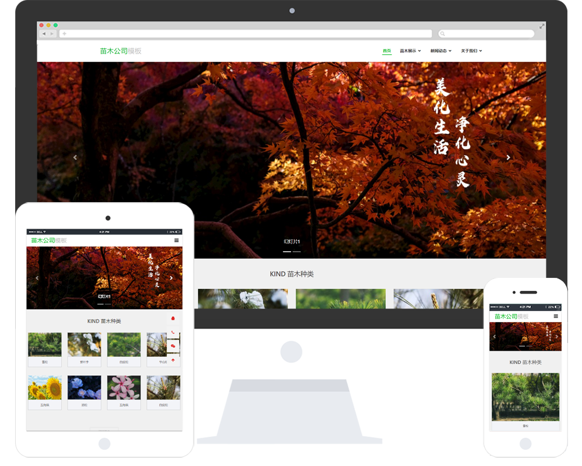Open the blue flower thumbnail on tablet
582x466 pixels.
coord(84,387)
